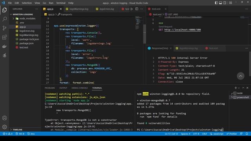Show errors and warnings from status bar
This screenshot has width=251, height=141.
pos(7,134)
